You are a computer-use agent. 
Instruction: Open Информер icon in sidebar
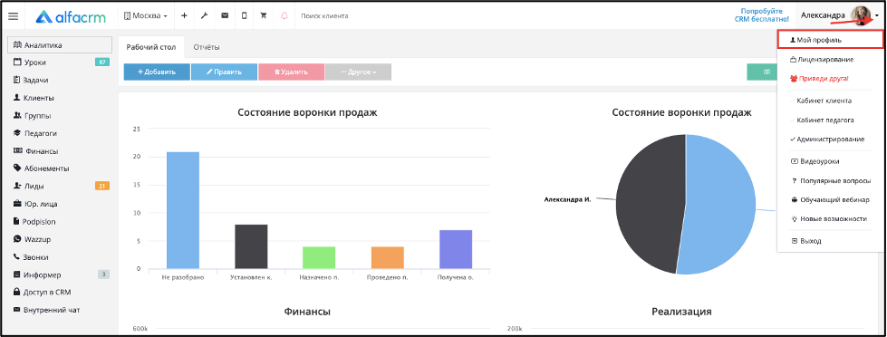tap(17, 274)
